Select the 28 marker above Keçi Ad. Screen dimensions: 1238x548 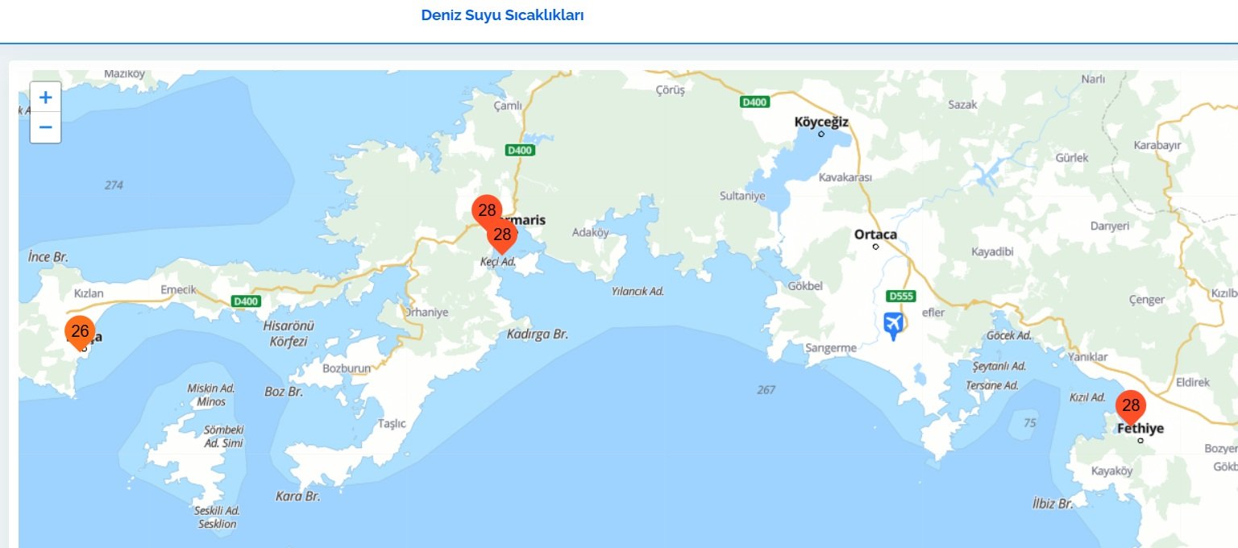[x=502, y=237]
